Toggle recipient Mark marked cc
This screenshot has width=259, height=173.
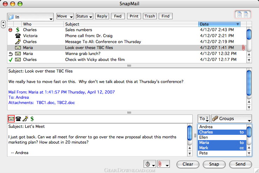[x=222, y=148]
